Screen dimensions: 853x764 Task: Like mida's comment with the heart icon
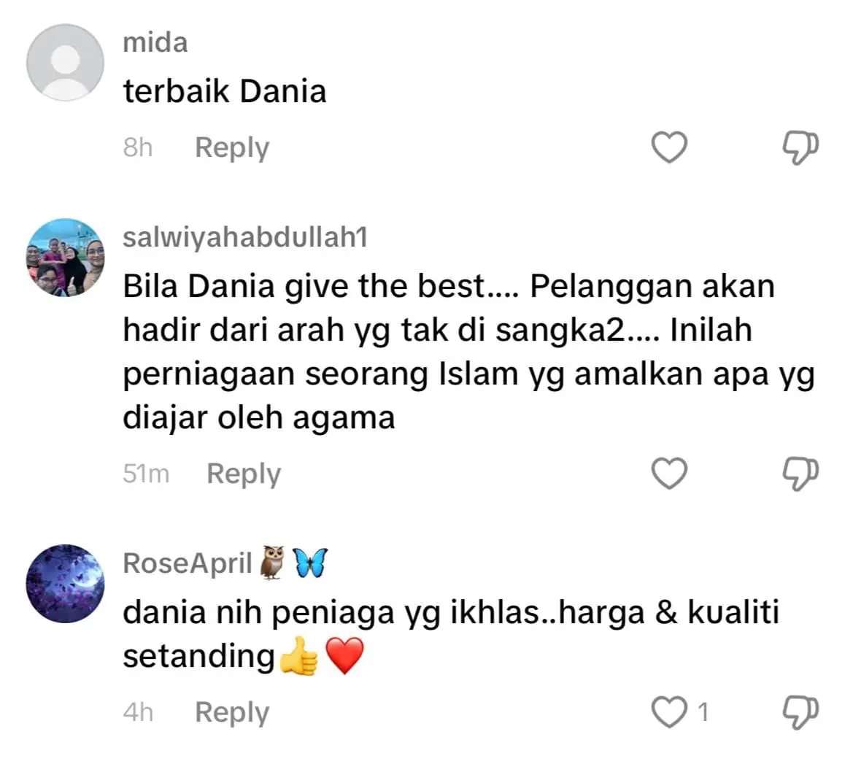click(x=669, y=147)
